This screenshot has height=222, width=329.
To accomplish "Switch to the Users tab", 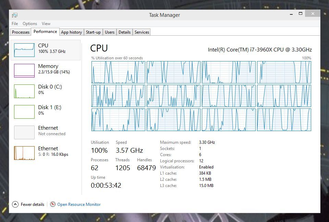I will click(110, 32).
